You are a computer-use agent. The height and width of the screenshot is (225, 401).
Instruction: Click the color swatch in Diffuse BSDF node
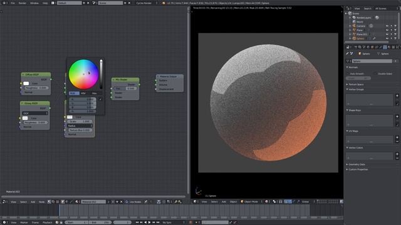coord(26,83)
